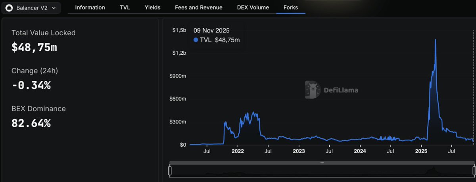Screen dimensions: 476x182
Task: Click the blue TVL legend dot in tooltip
Action: (195, 40)
